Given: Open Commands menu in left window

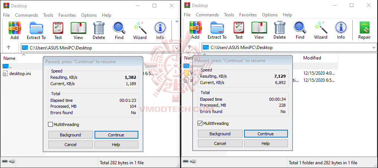Looking at the screenshot, I should pyautogui.click(x=26, y=15).
